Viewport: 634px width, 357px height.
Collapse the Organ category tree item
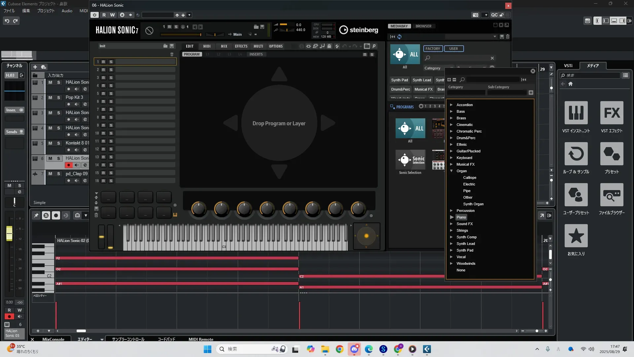(x=451, y=171)
